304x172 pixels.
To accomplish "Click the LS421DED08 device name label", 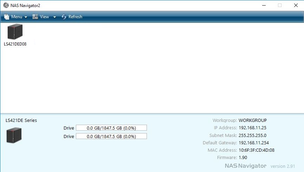I will point(15,44).
